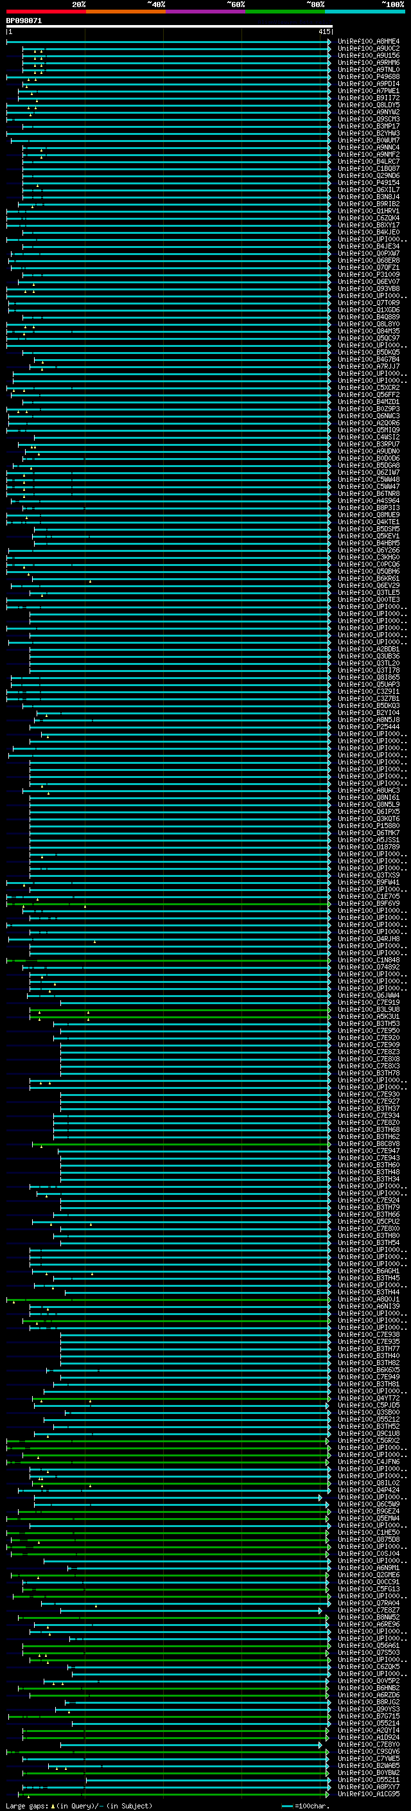Click the UniRef100_Q4YT72 label

pyautogui.click(x=369, y=1399)
